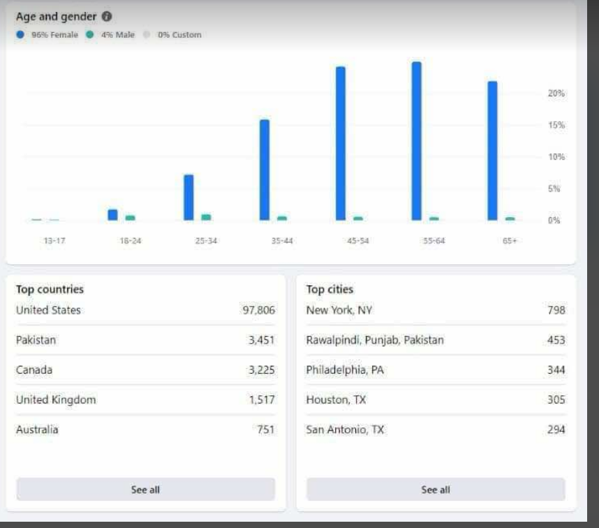The height and width of the screenshot is (528, 599).
Task: Click the New York, NY city row
Action: (436, 310)
